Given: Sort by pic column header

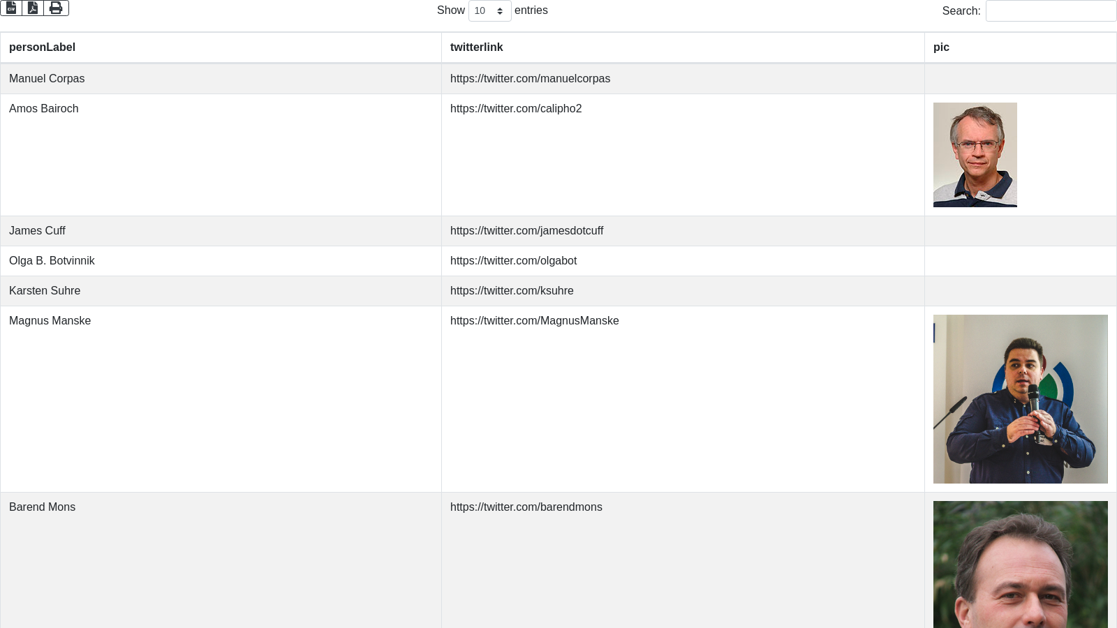Looking at the screenshot, I should click(x=941, y=47).
